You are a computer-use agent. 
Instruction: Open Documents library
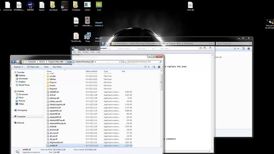[23, 94]
